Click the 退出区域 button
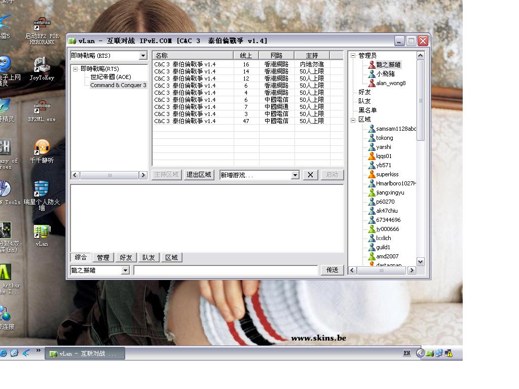 [199, 175]
